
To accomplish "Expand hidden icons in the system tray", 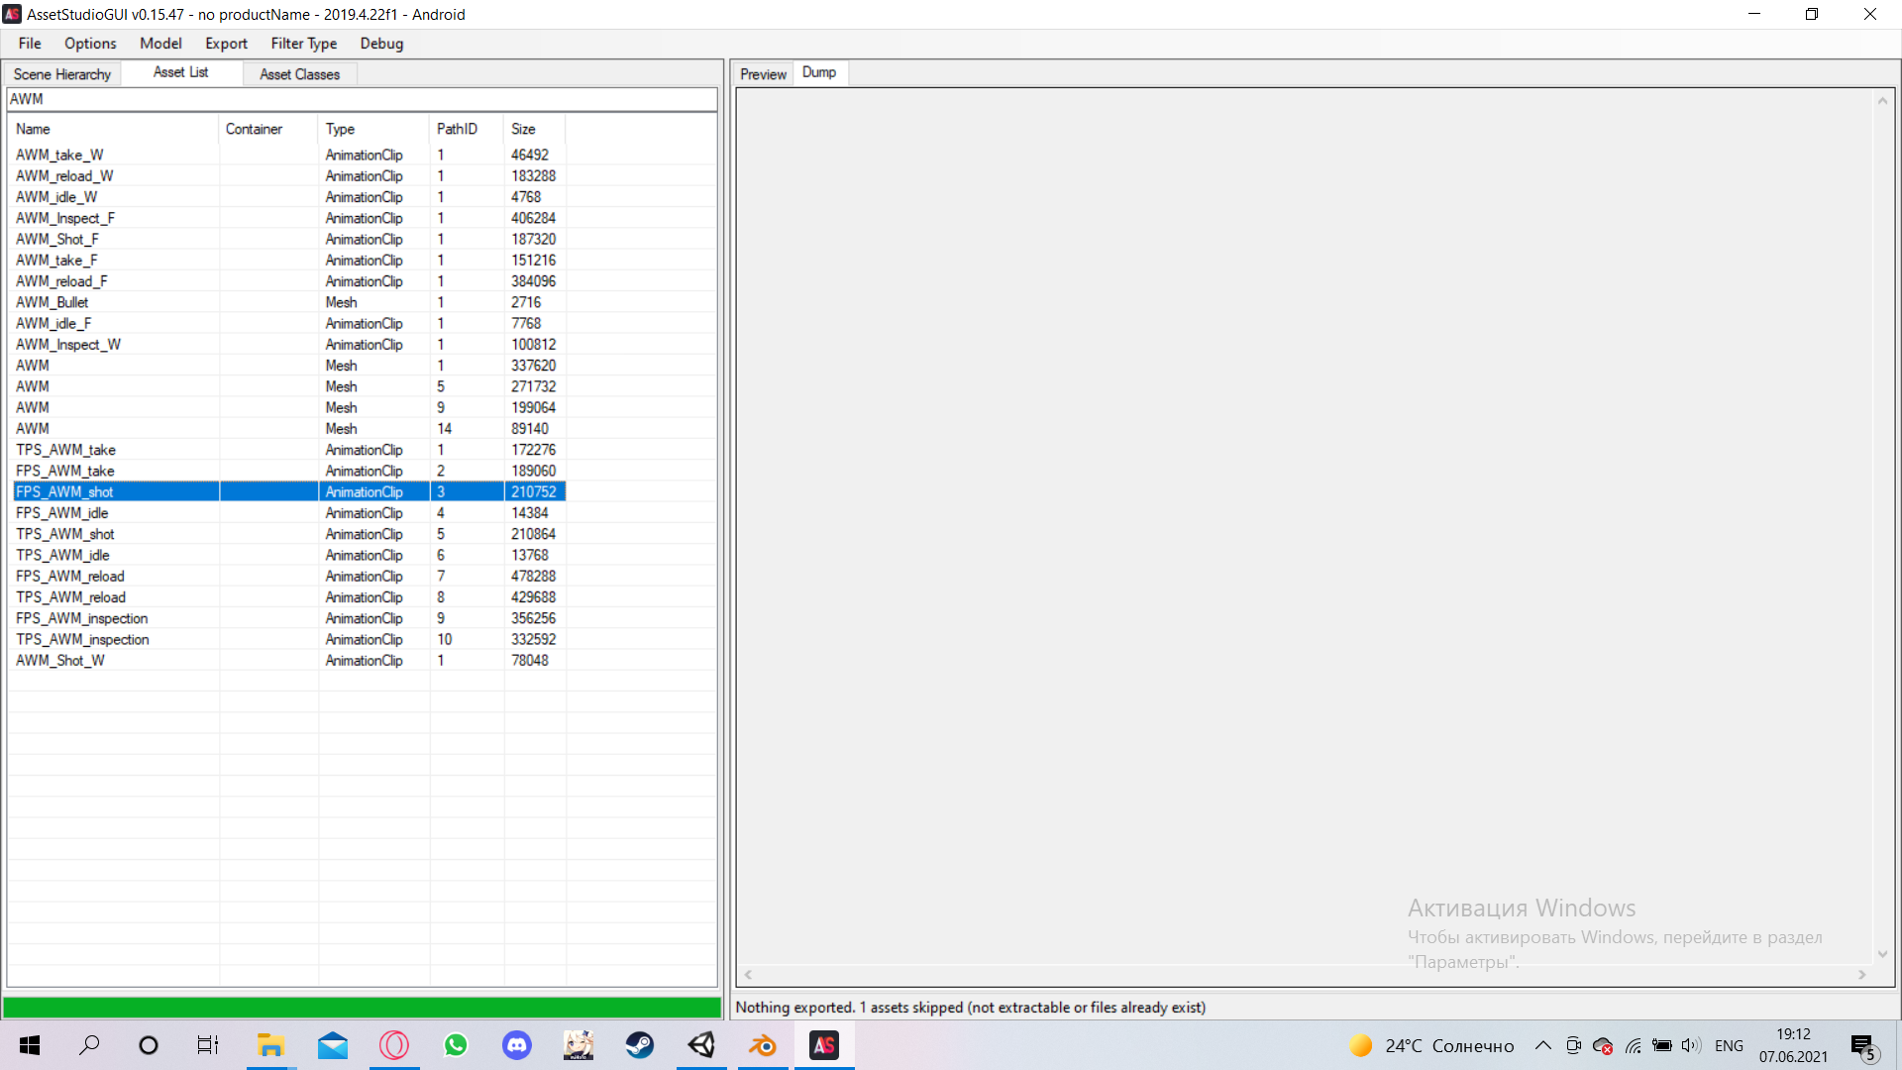I will [x=1542, y=1045].
